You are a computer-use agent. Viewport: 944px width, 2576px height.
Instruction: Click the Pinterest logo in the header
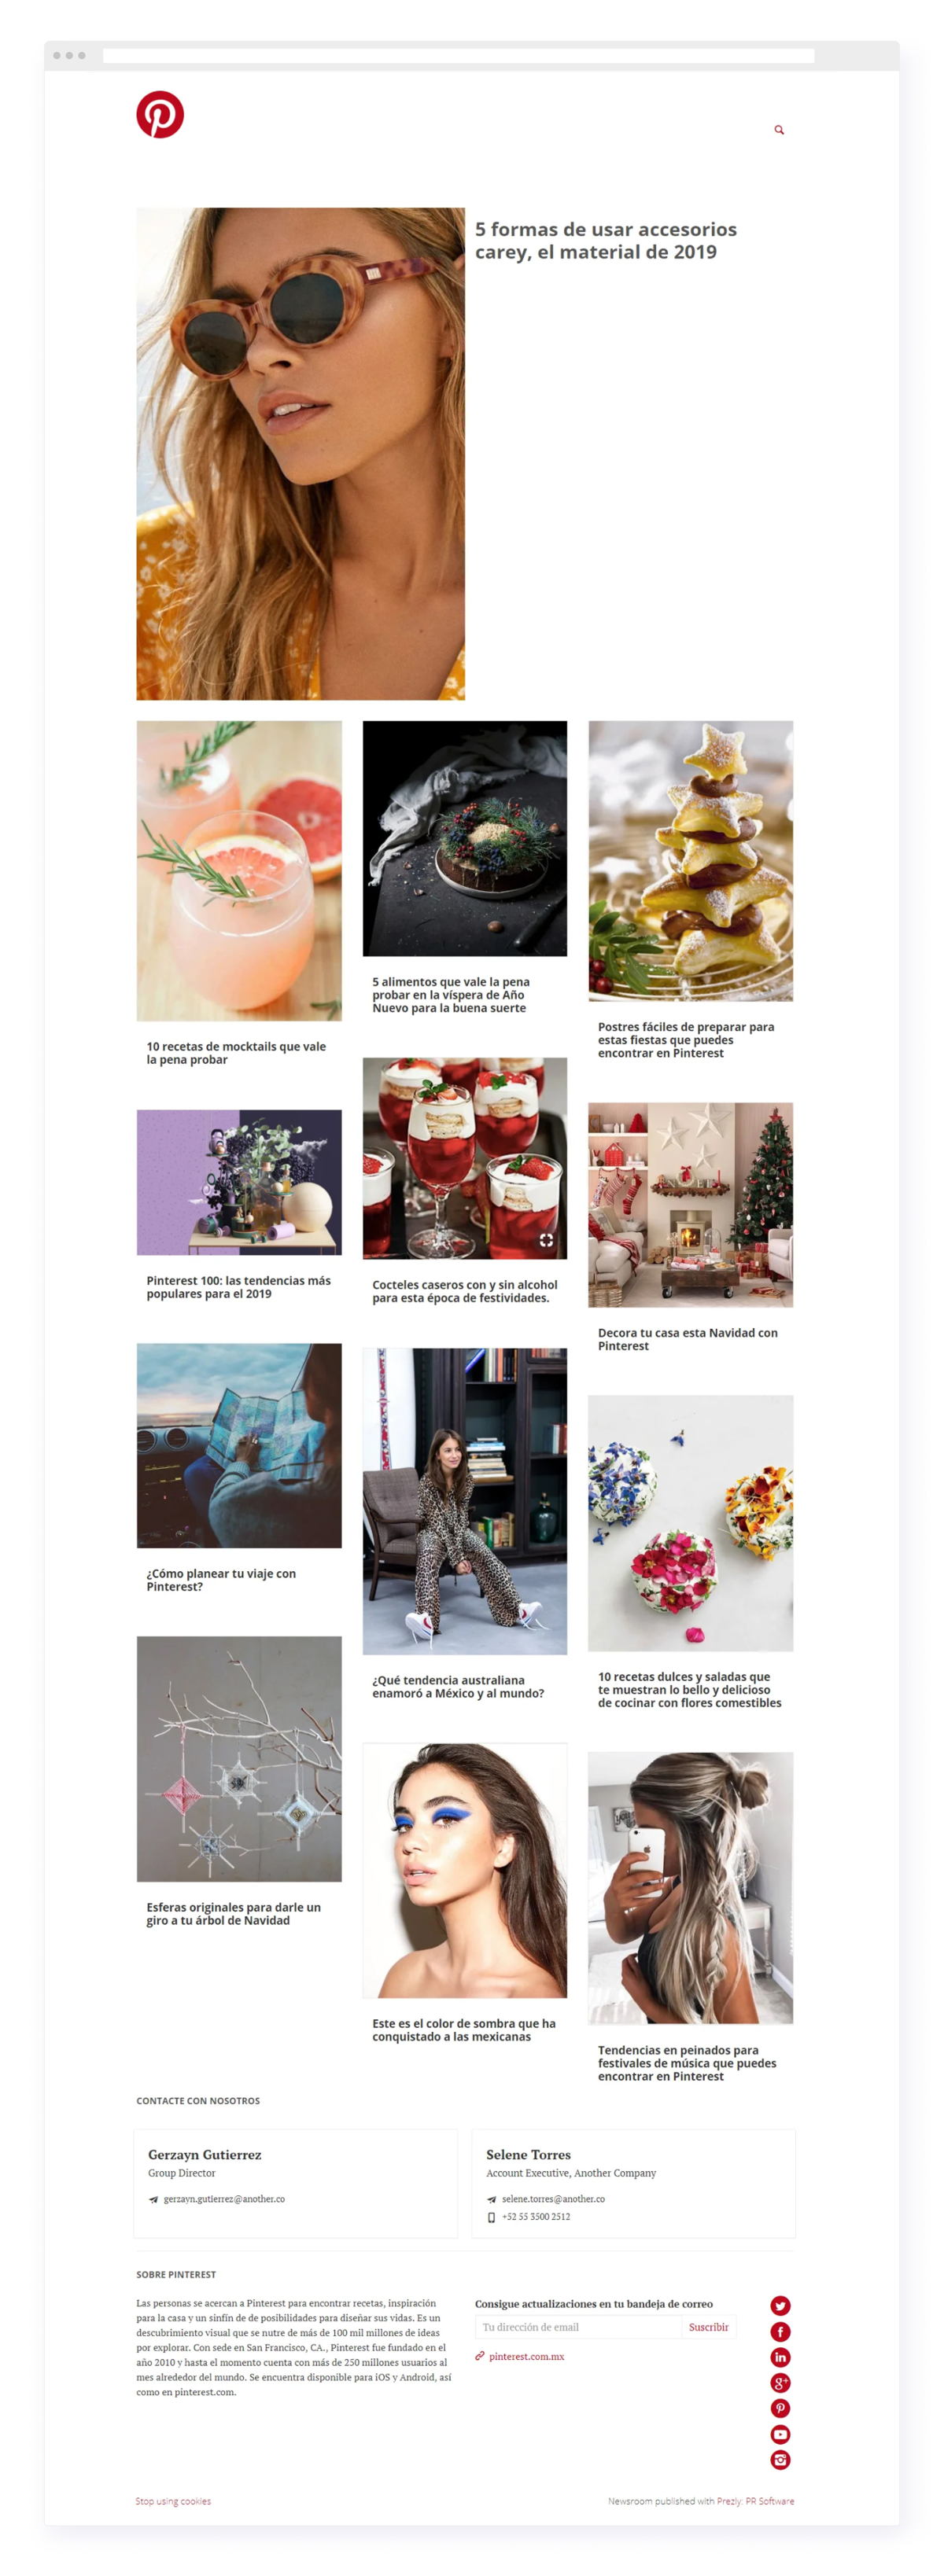point(160,114)
